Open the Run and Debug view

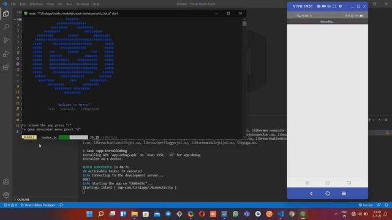click(x=6, y=53)
